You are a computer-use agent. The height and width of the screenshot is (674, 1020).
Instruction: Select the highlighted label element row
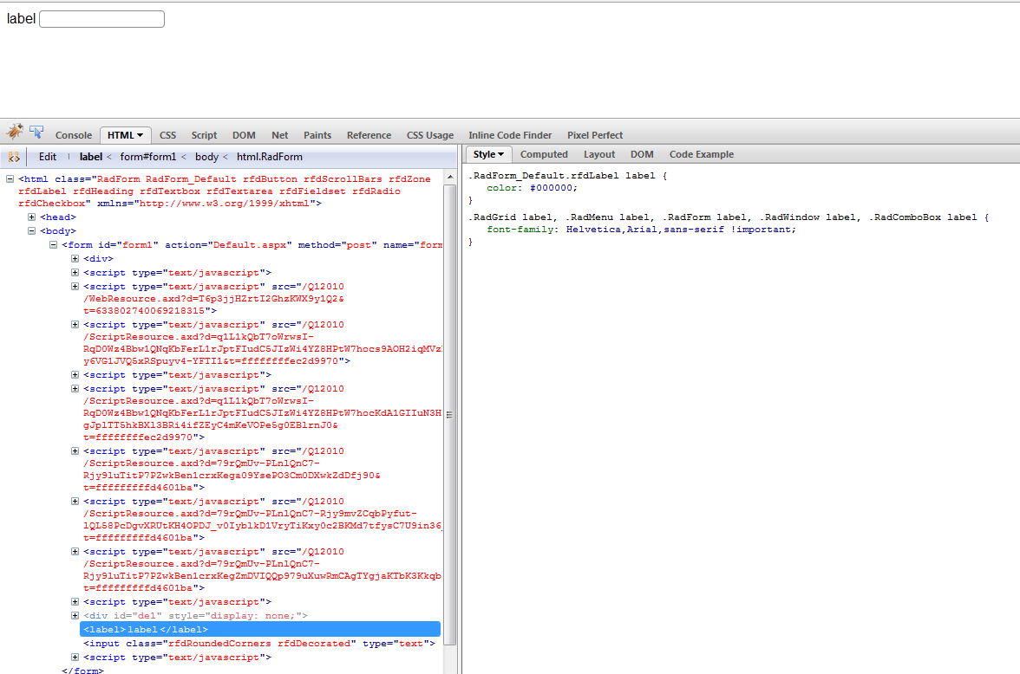260,629
